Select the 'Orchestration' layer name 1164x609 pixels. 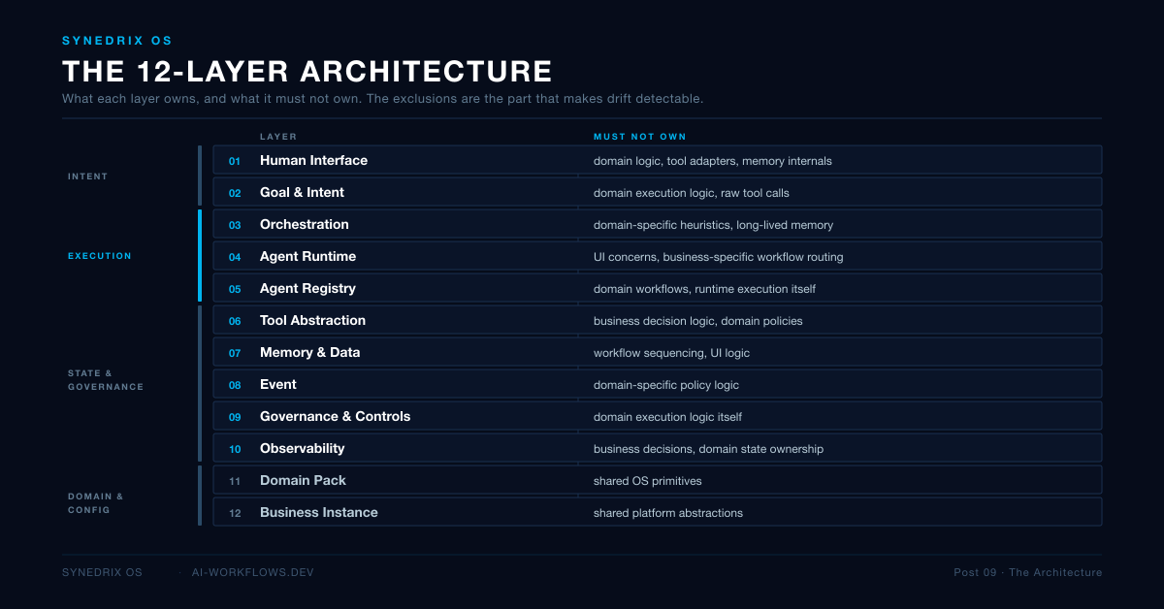[305, 224]
